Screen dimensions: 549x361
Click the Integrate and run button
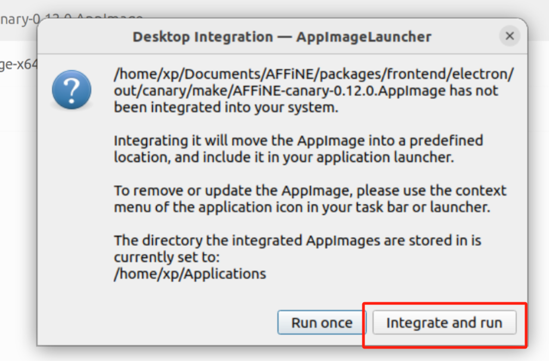click(444, 323)
